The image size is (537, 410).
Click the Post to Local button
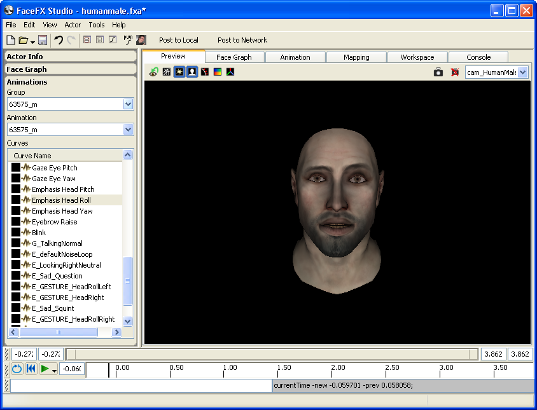click(x=178, y=40)
